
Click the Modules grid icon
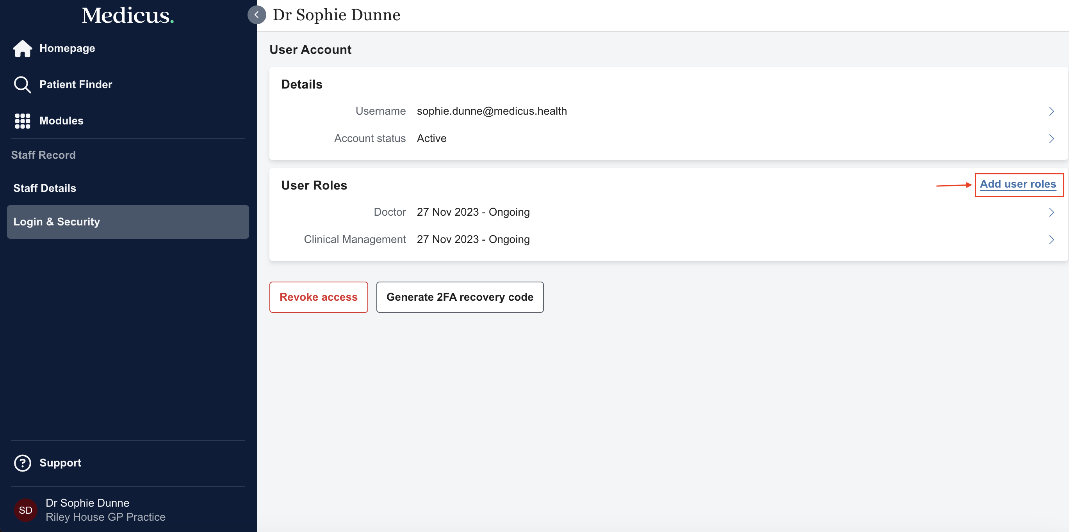click(x=22, y=121)
